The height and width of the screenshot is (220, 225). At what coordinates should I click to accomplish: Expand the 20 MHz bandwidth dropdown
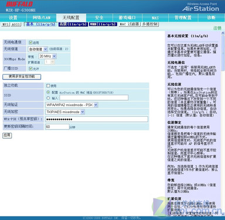pos(47,56)
